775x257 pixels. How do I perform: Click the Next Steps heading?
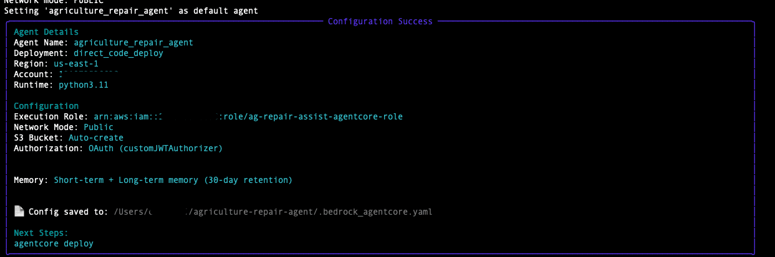coord(41,233)
